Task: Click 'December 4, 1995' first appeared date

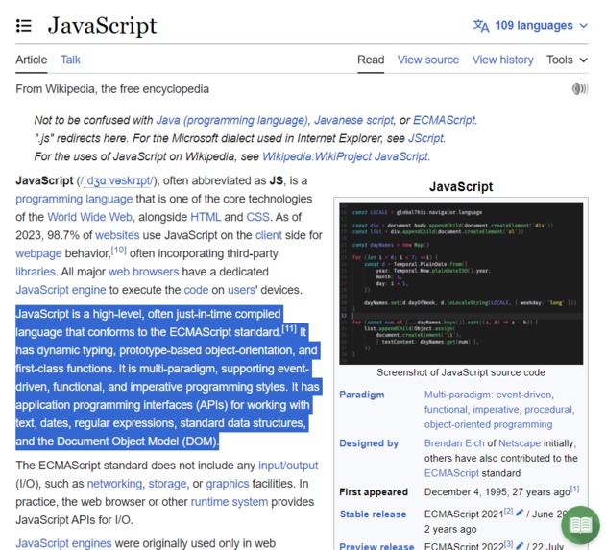Action: [466, 492]
